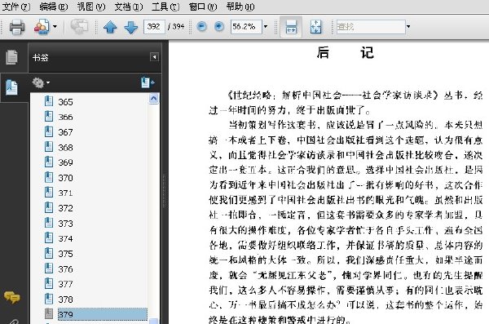Toggle fit width scrolling mode

coord(291,27)
